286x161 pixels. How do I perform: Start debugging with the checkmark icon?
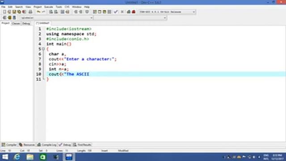(x=116, y=12)
